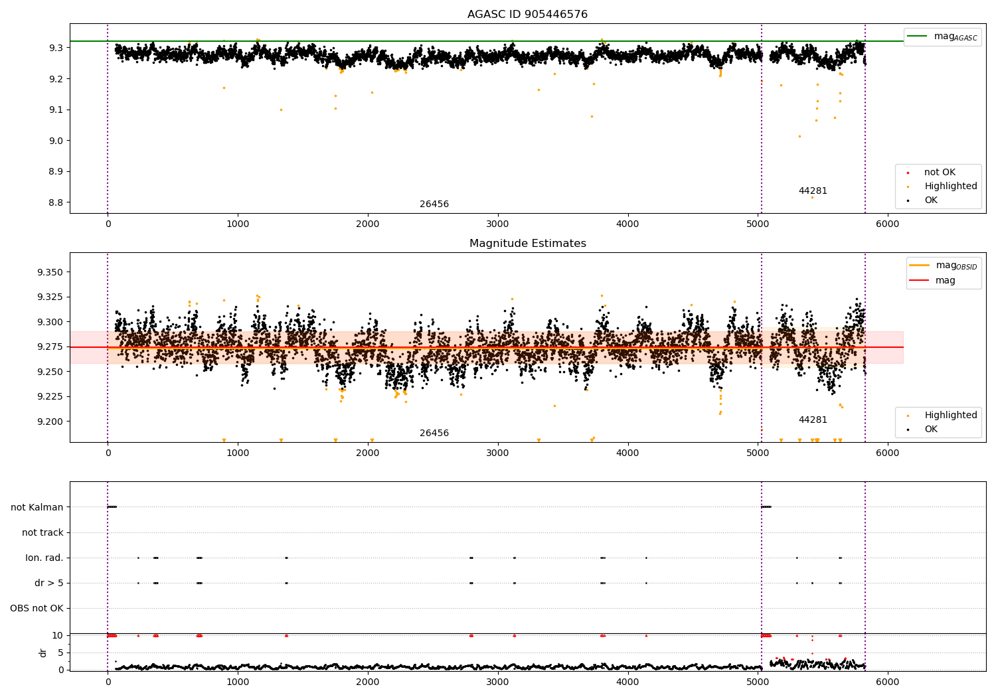The image size is (996, 697).
Task: Click the 9.275 y-axis tick label
Action: pyautogui.click(x=51, y=347)
